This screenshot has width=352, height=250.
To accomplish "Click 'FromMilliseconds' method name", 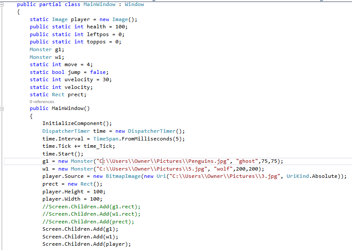I will (147, 139).
